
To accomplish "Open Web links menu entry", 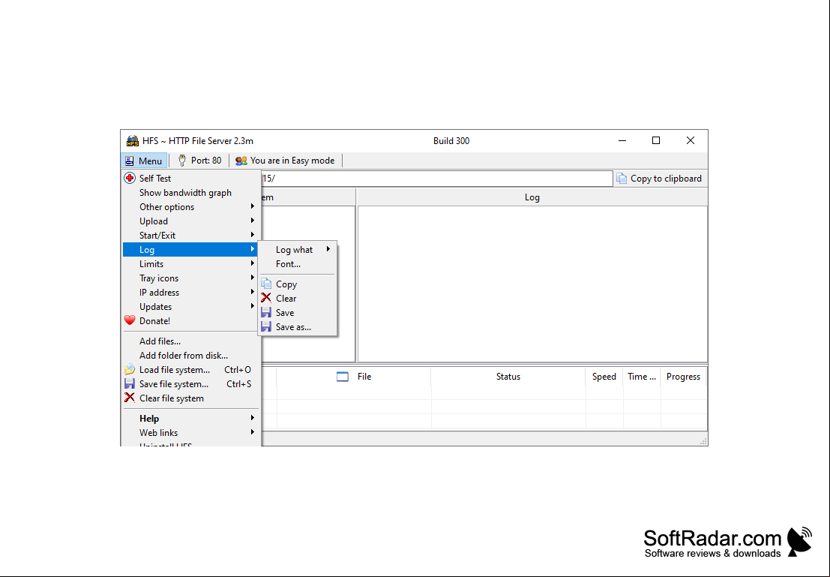I will pos(191,433).
